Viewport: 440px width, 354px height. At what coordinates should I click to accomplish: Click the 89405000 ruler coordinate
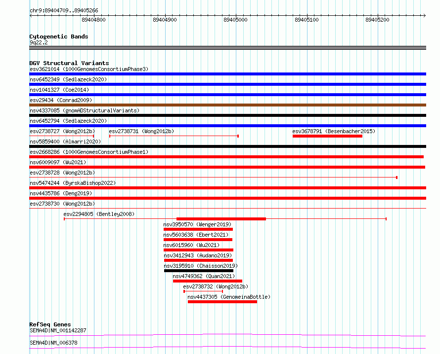(x=235, y=20)
